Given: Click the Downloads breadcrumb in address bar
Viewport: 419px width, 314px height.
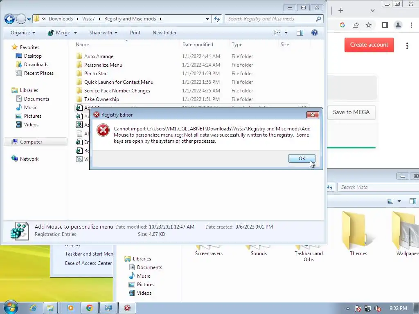Looking at the screenshot, I should [x=61, y=19].
